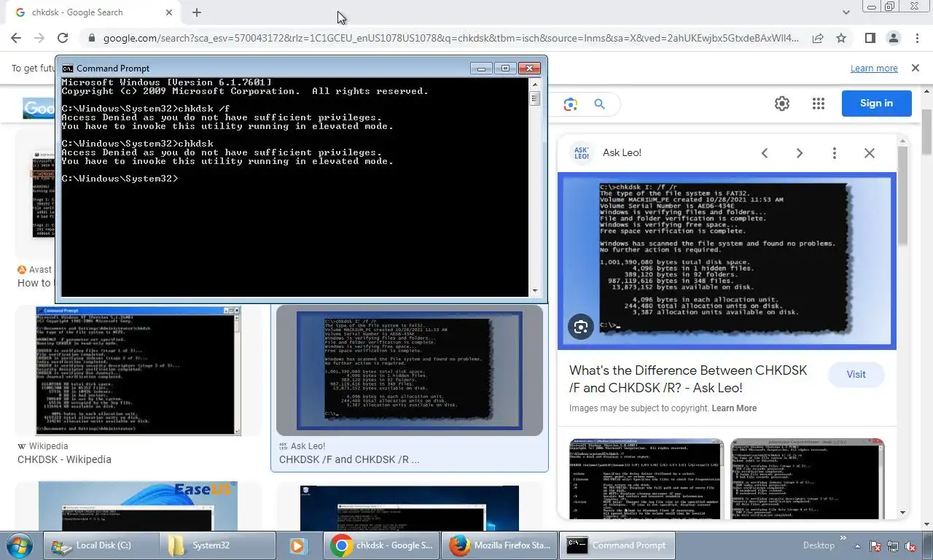This screenshot has width=933, height=560.
Task: Click inside the Command Prompt console area
Action: (295, 187)
